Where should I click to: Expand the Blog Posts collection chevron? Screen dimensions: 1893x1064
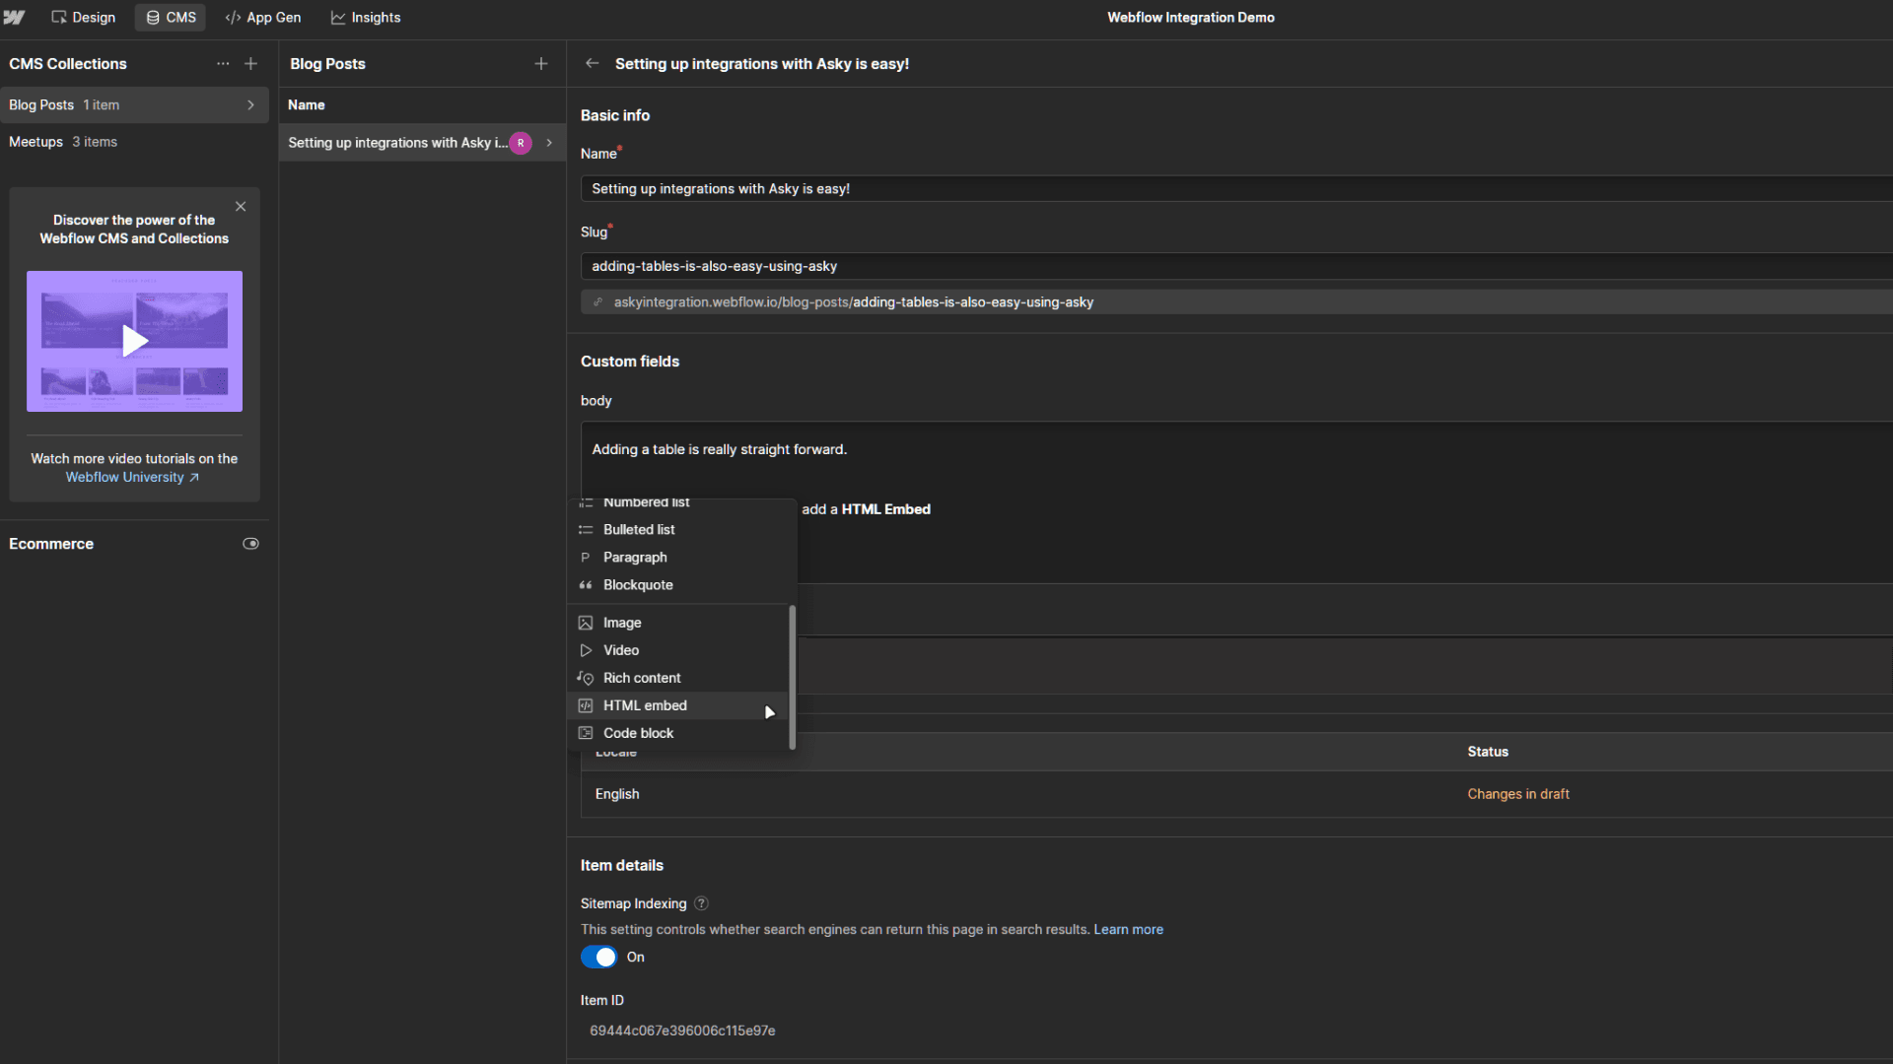tap(250, 105)
